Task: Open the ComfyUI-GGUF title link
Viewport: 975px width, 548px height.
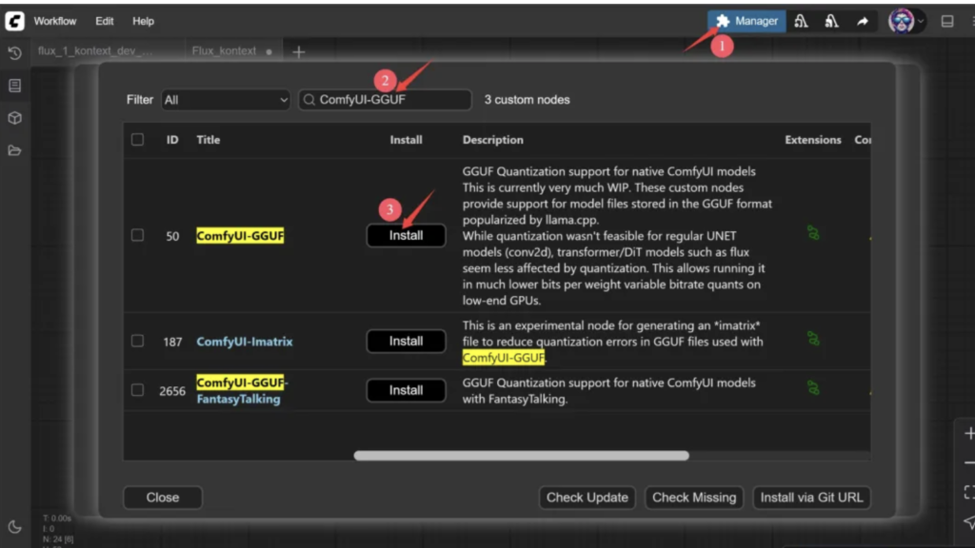Action: click(x=240, y=236)
